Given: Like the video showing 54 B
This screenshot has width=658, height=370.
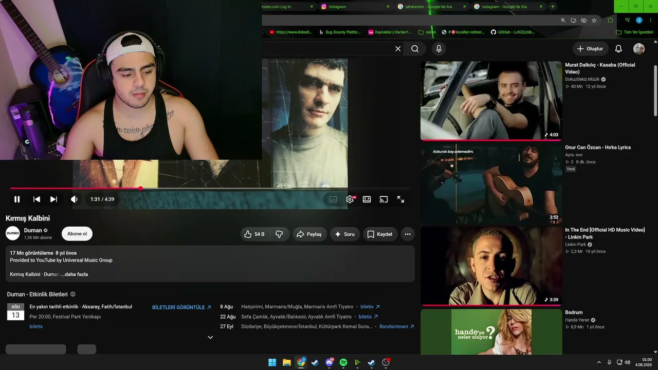Looking at the screenshot, I should (255, 234).
